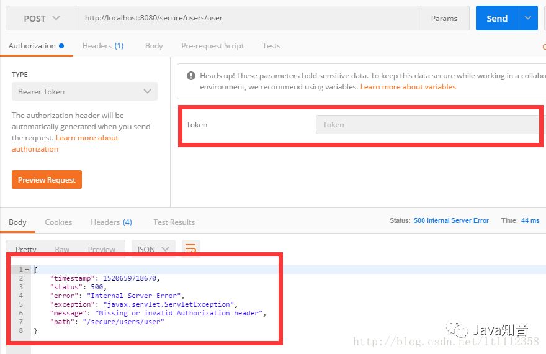
Task: Select the "/secure/users/user" path value
Action: click(123, 322)
